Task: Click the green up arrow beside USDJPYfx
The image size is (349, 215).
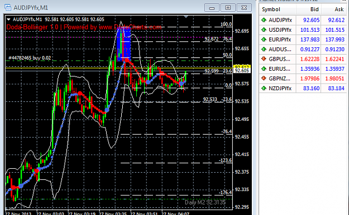Action: [x=264, y=30]
